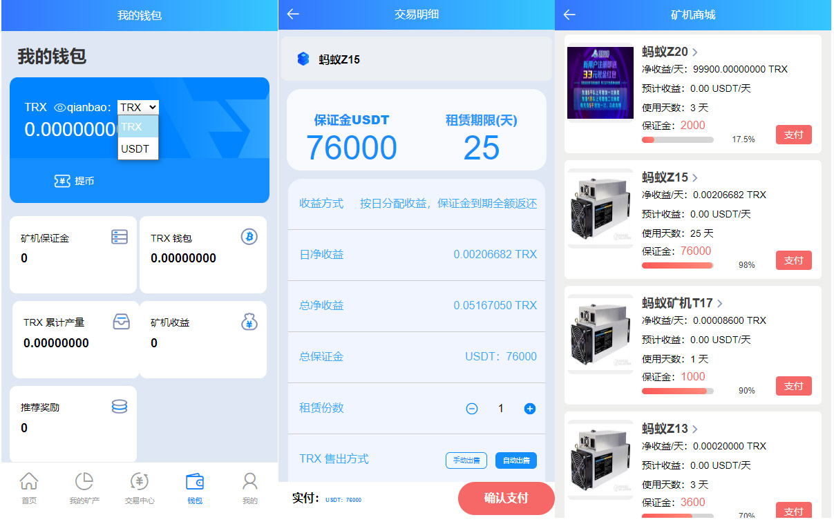Click the 蚂蚁Z15 progress bar at 98%
The image size is (834, 524).
(x=678, y=265)
